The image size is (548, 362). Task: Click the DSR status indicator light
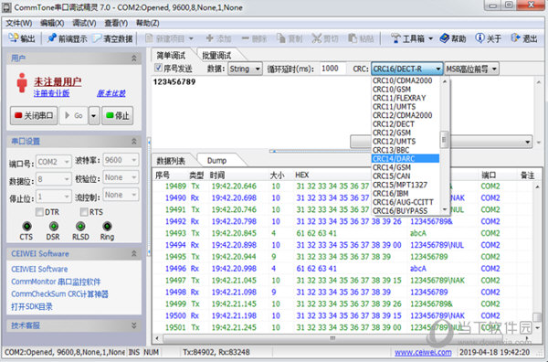point(53,226)
